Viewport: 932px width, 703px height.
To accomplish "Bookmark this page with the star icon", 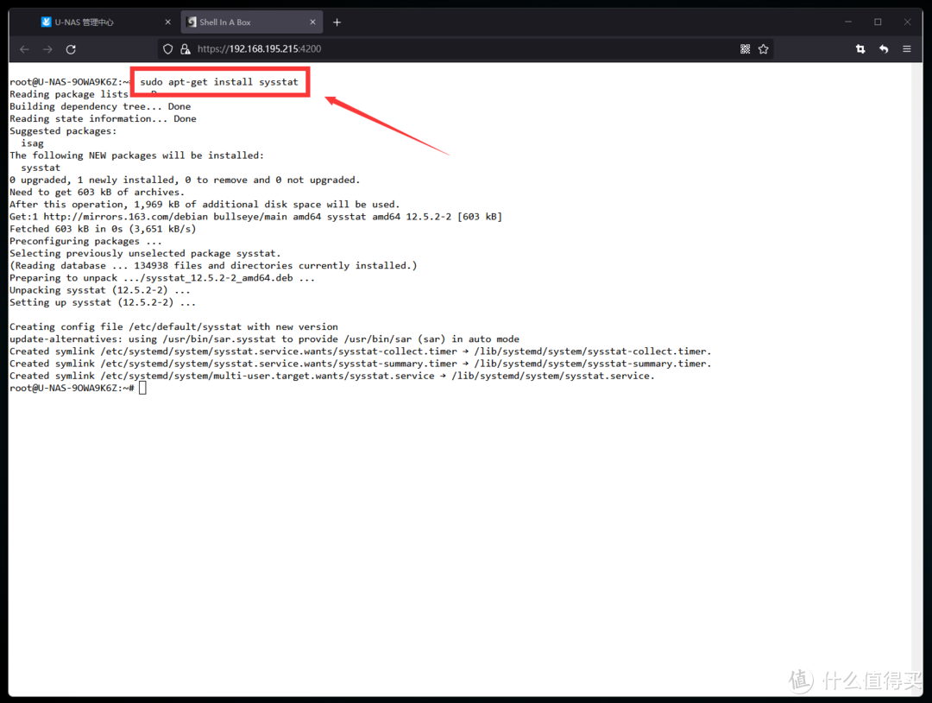I will tap(763, 48).
